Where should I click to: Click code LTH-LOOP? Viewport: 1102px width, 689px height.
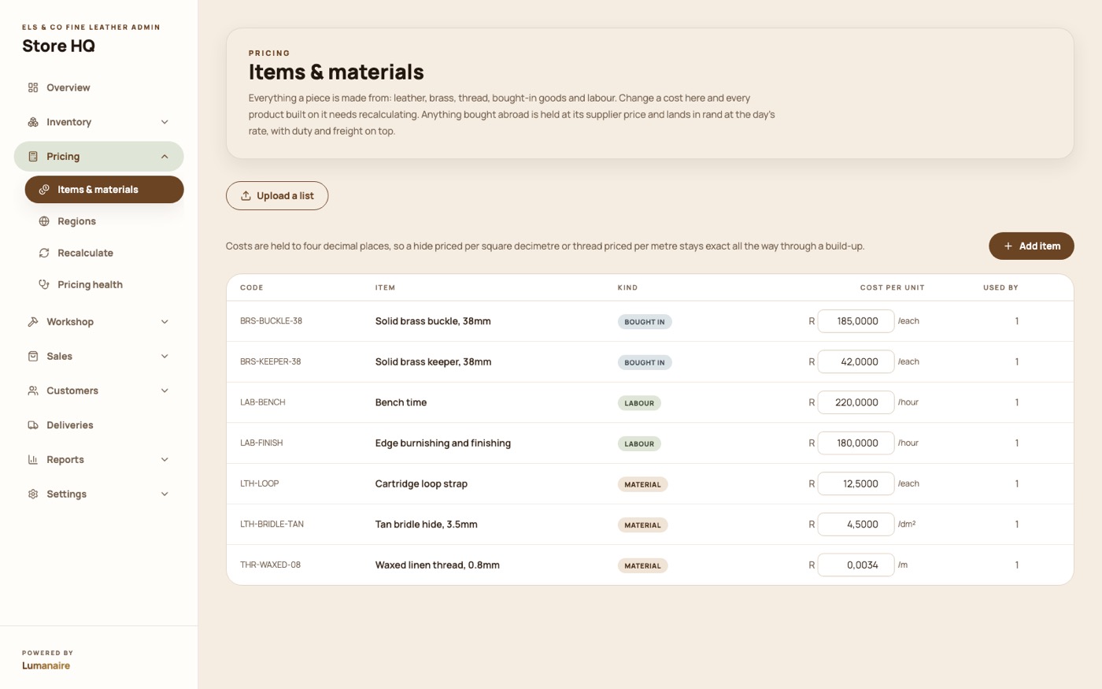coord(259,483)
